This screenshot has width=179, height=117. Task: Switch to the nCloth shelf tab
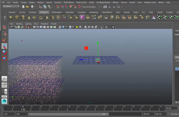(x=160, y=12)
